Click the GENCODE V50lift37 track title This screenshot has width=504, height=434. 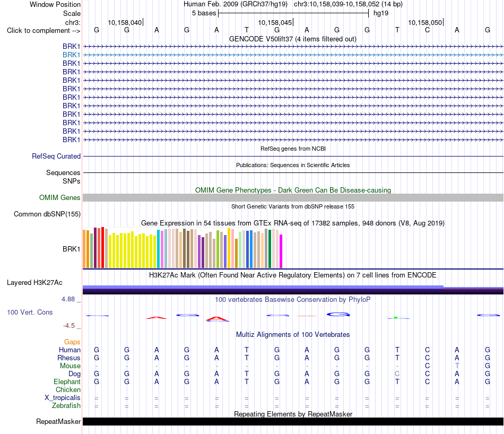[292, 39]
